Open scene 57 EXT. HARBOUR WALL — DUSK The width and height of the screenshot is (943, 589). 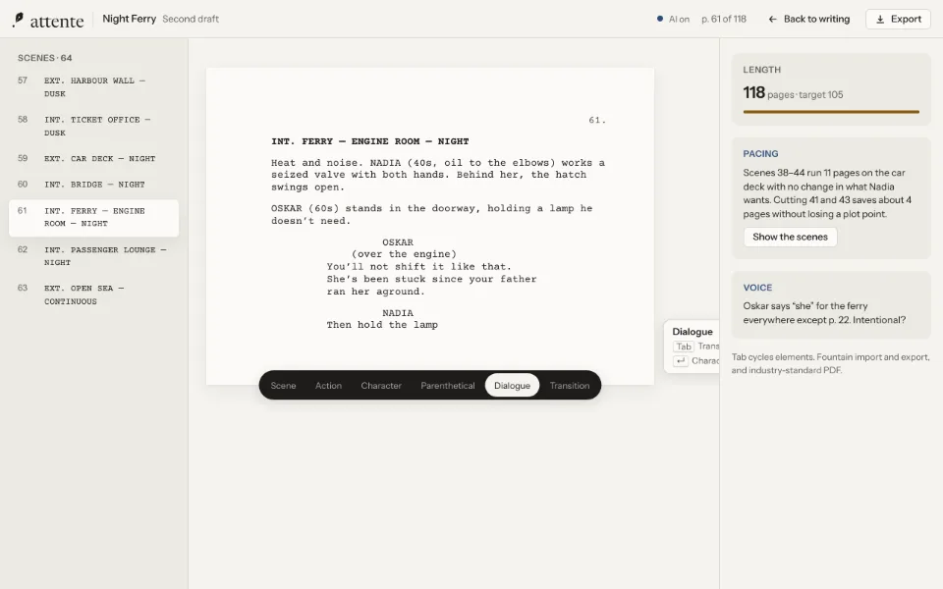click(94, 87)
